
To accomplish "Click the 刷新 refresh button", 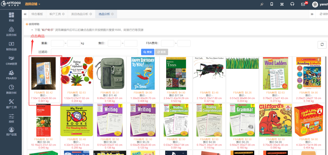I will coord(323,14).
